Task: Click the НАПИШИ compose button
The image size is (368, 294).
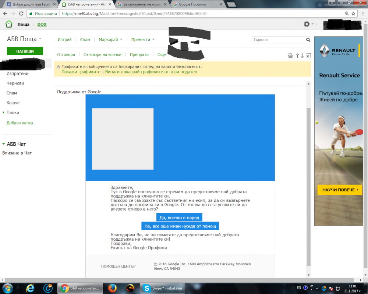Action: 25,51
